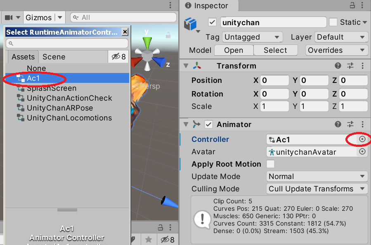Open Update Mode dropdown showing Normal
This screenshot has width=371, height=245.
tap(317, 177)
